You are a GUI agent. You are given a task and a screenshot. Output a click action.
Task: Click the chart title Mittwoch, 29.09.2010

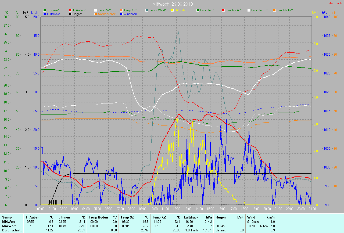tap(172, 4)
